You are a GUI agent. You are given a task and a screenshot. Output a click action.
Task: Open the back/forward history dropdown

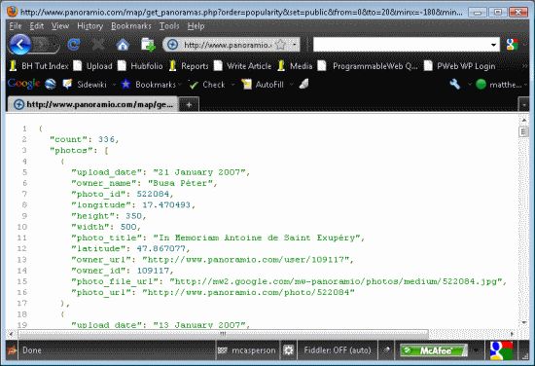click(x=54, y=45)
